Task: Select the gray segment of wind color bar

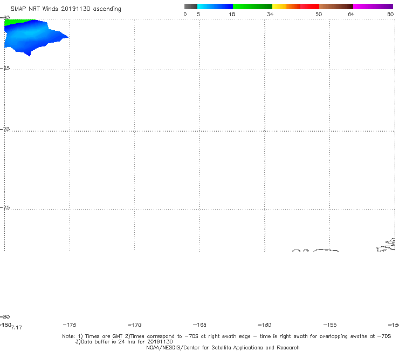Action: tap(190, 6)
